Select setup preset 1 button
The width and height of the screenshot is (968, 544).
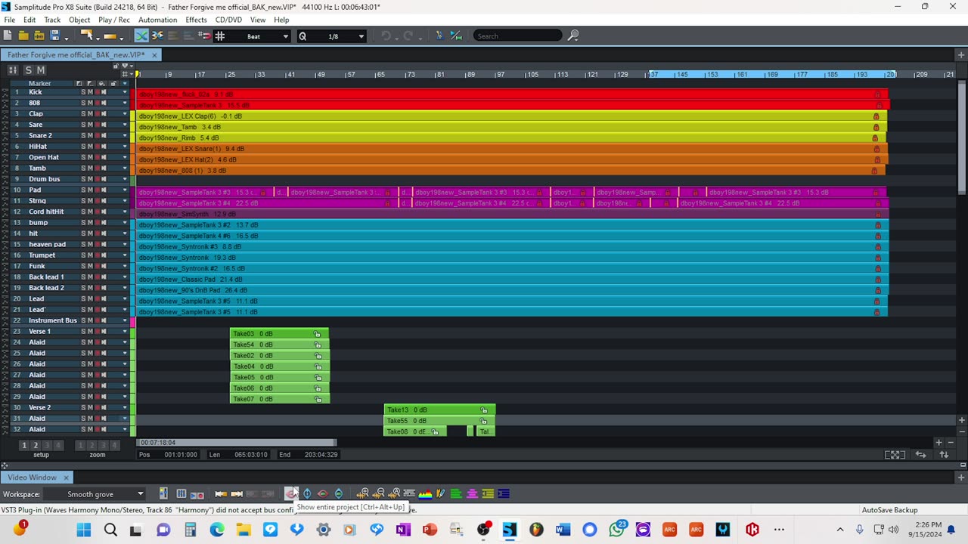pos(23,445)
